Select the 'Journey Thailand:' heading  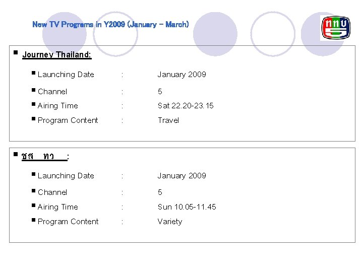pyautogui.click(x=57, y=54)
